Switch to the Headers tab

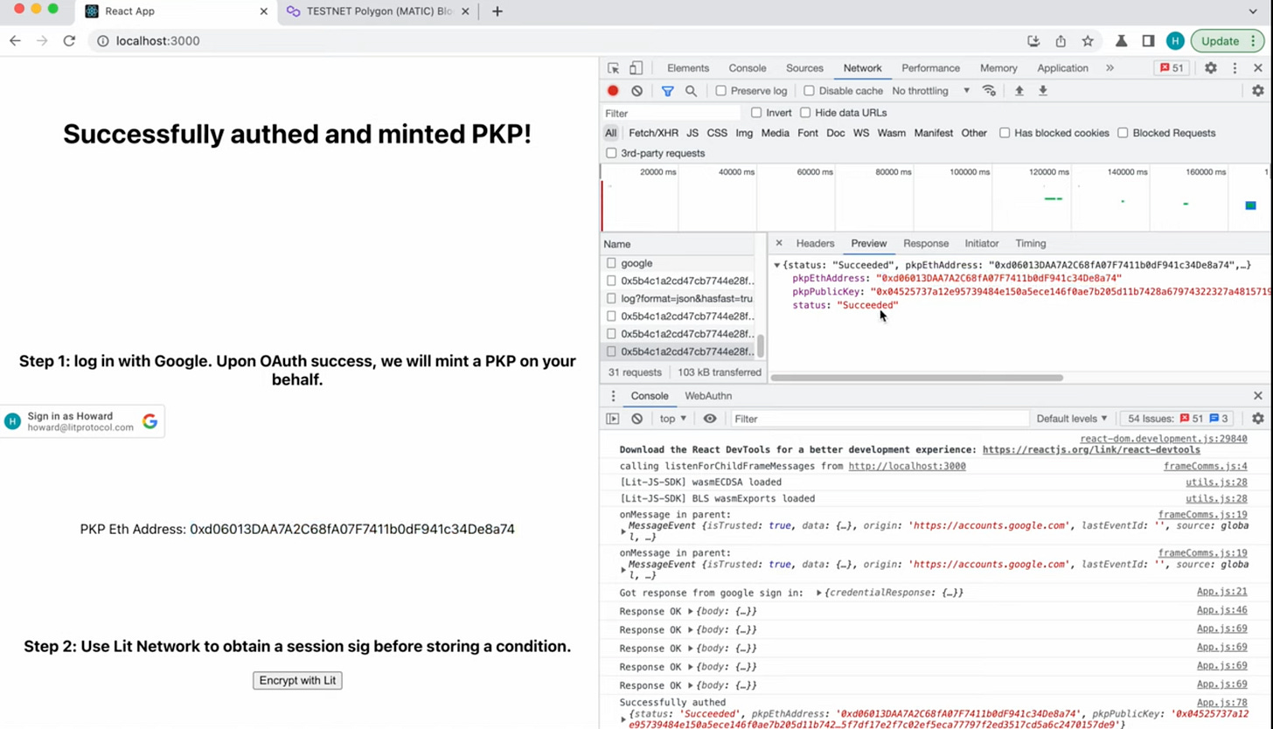pyautogui.click(x=815, y=243)
